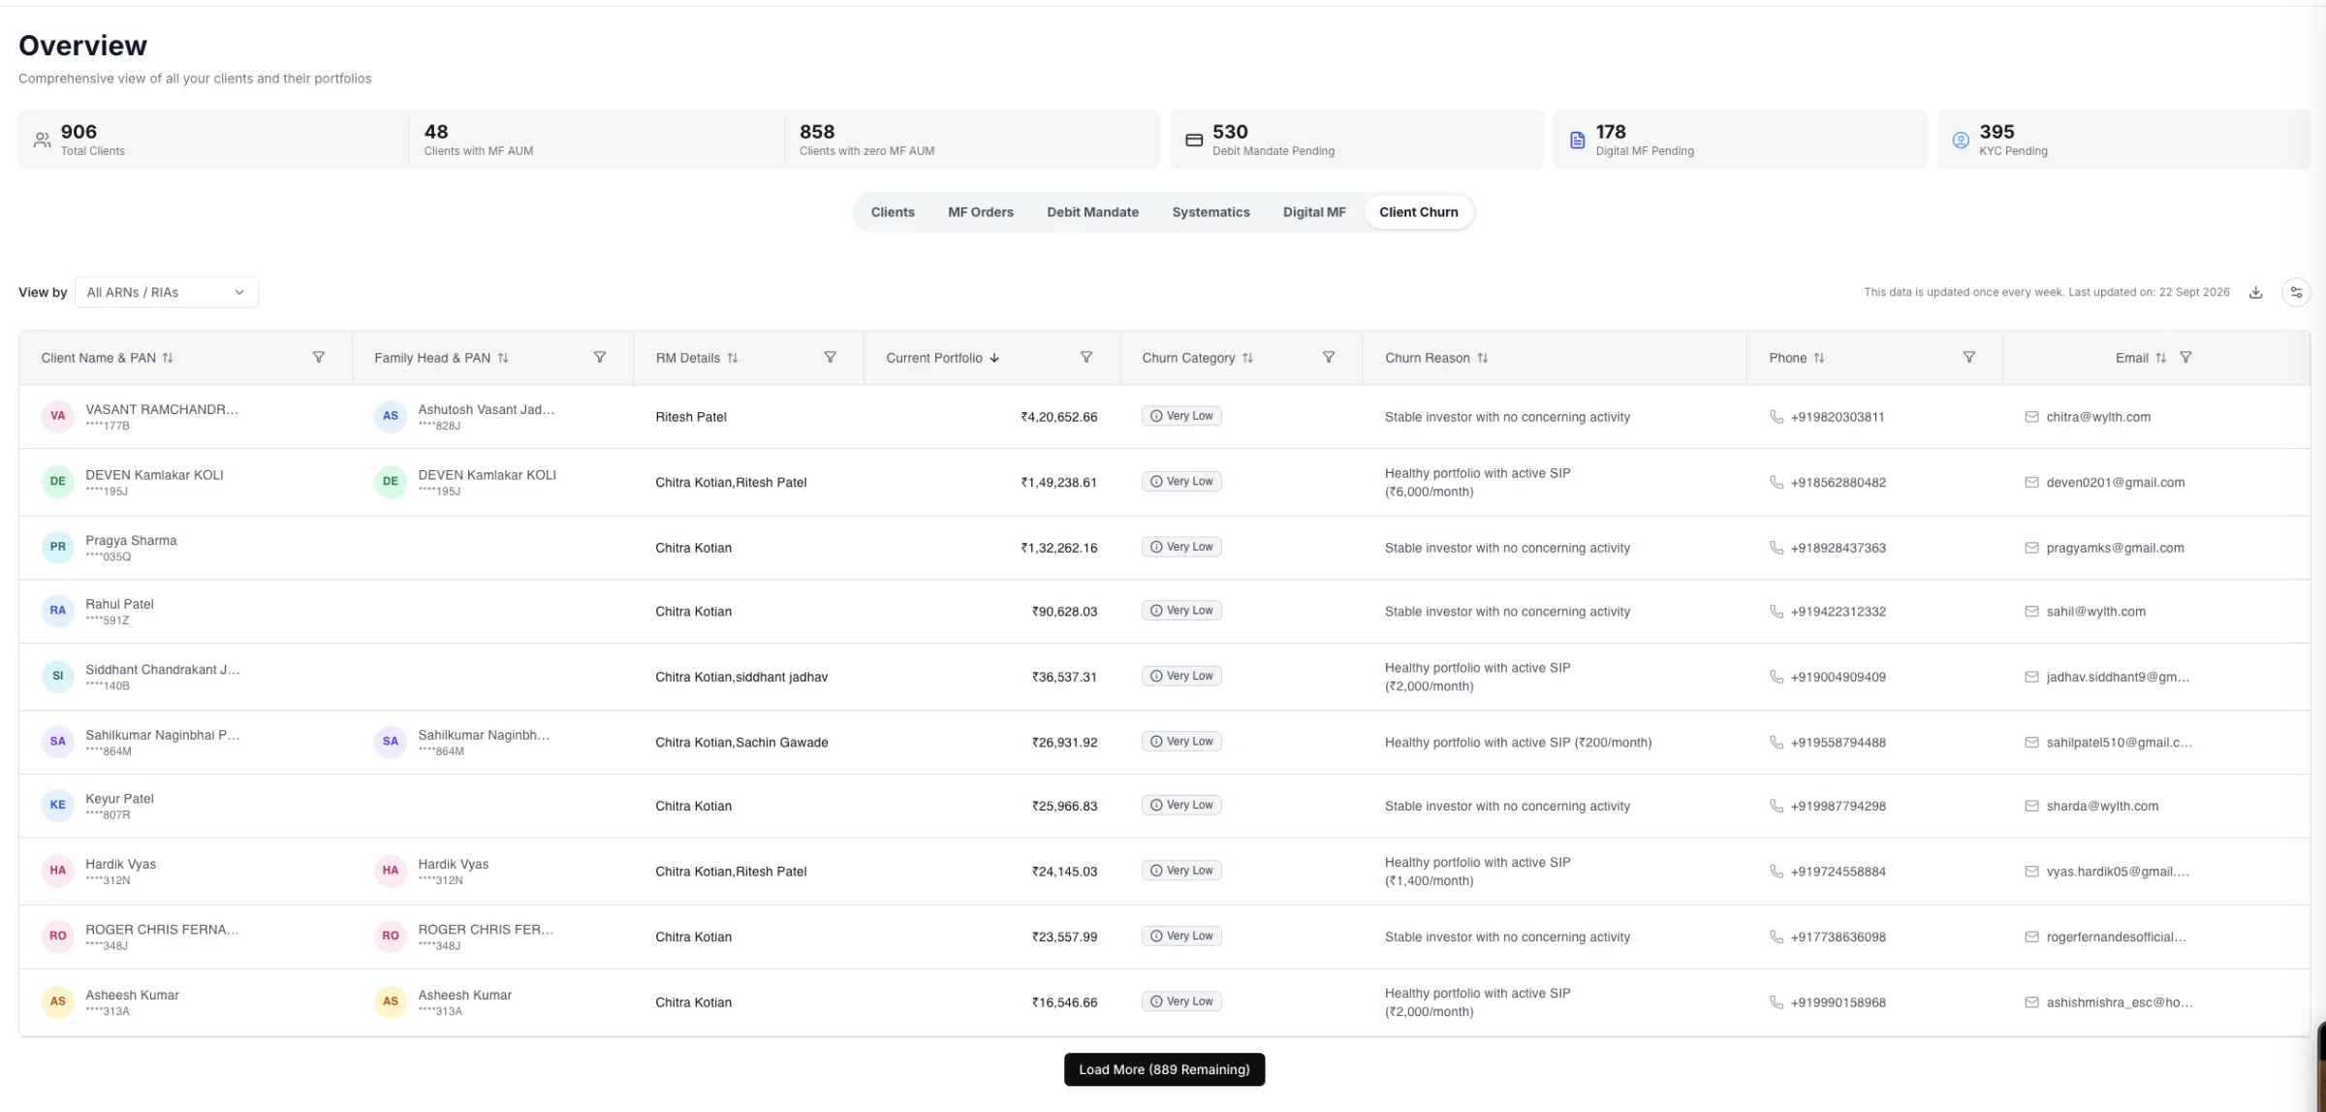Image resolution: width=2326 pixels, height=1112 pixels.
Task: Click client name Sahilkumar Naginbhai P…
Action: (162, 735)
